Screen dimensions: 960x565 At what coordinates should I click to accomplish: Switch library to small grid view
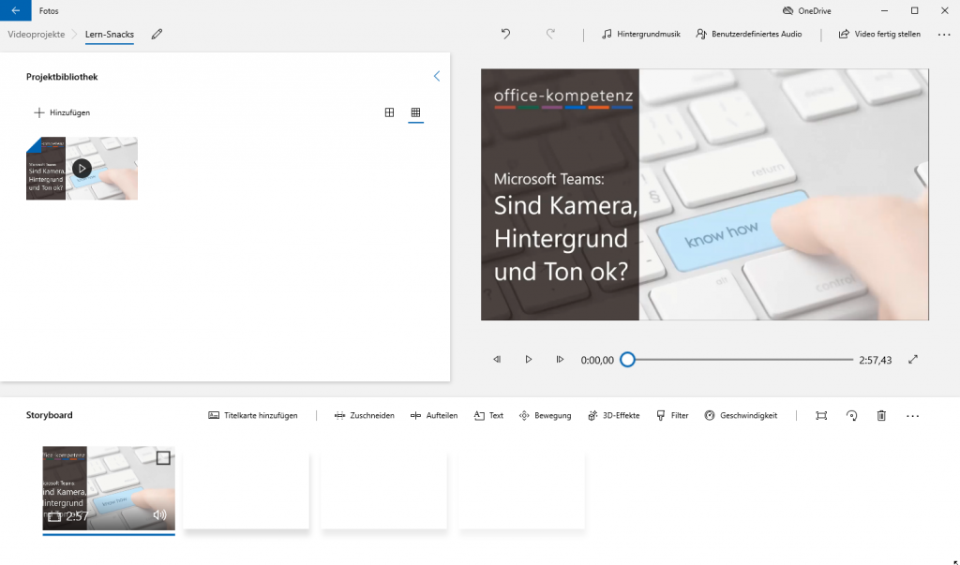(415, 112)
